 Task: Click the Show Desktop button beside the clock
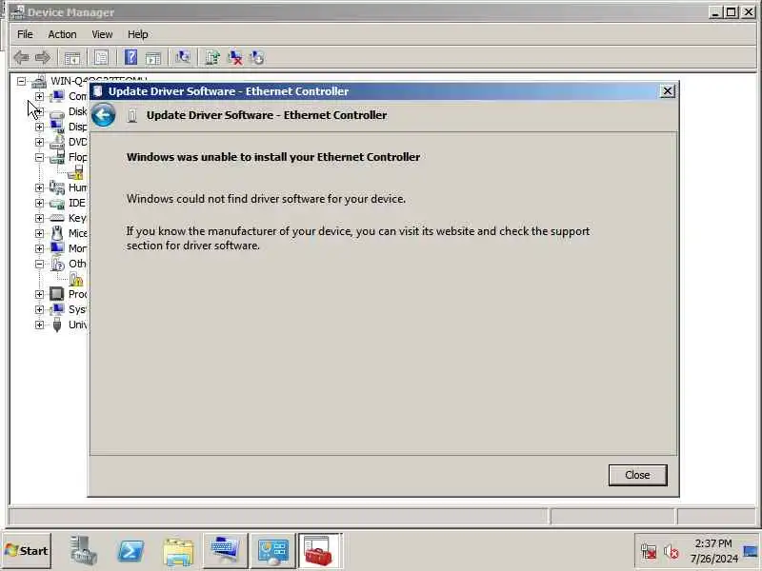[x=752, y=551]
